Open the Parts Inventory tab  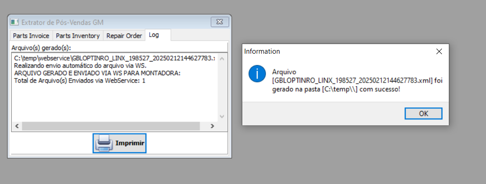point(78,36)
